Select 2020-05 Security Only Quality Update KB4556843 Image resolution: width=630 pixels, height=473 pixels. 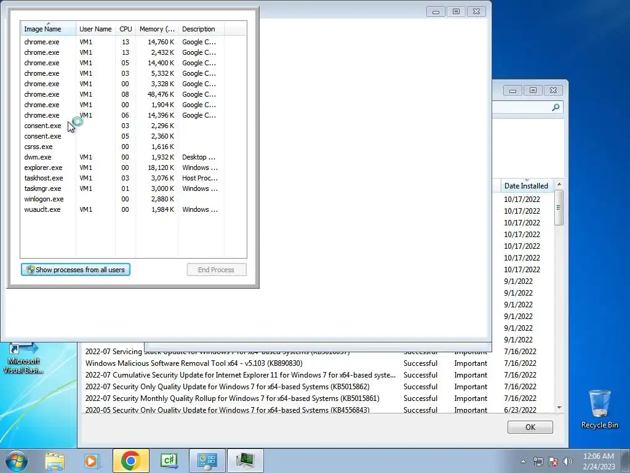317,410
